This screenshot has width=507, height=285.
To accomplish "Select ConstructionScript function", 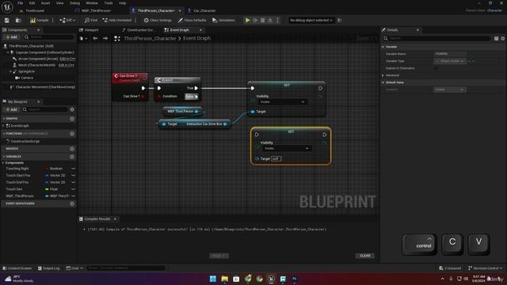I will 25,141.
